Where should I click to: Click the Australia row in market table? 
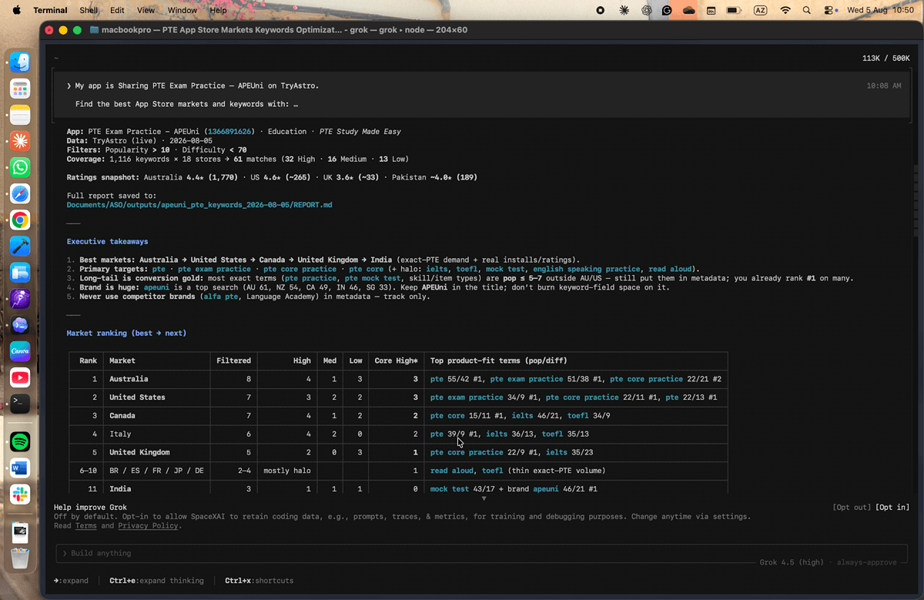pos(398,379)
